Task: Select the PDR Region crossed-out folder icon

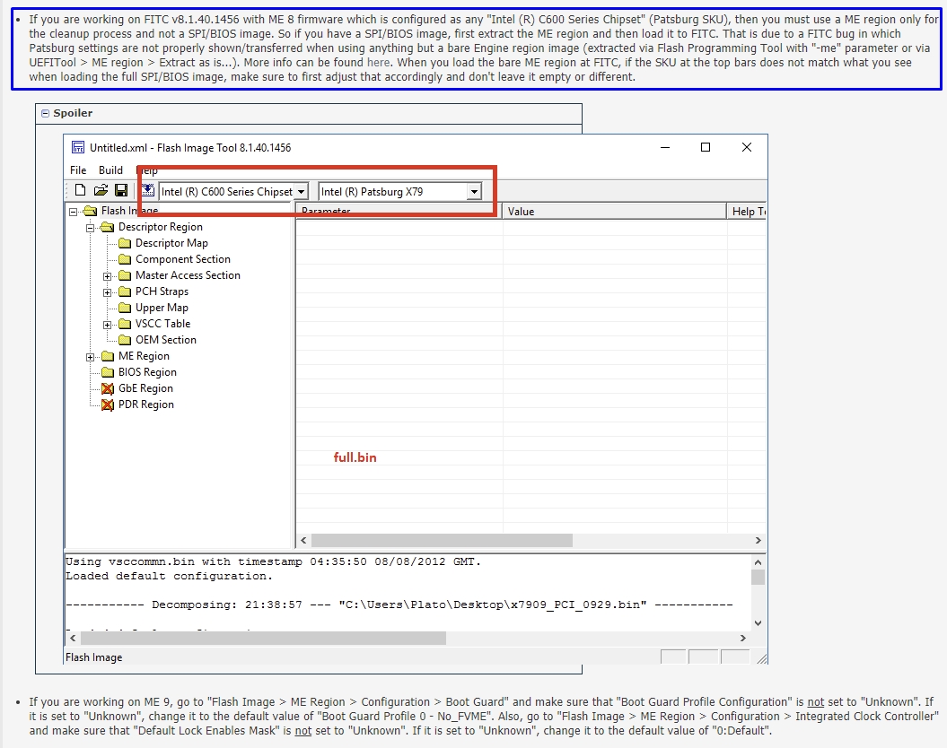Action: point(108,404)
